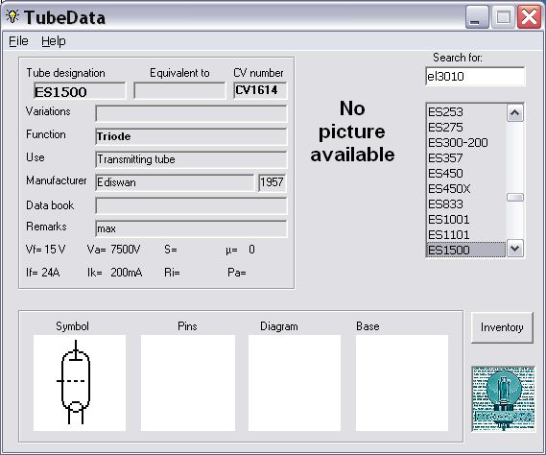Image resolution: width=546 pixels, height=455 pixels.
Task: Click the Manufacturer field showing Ediswan
Action: tap(175, 182)
